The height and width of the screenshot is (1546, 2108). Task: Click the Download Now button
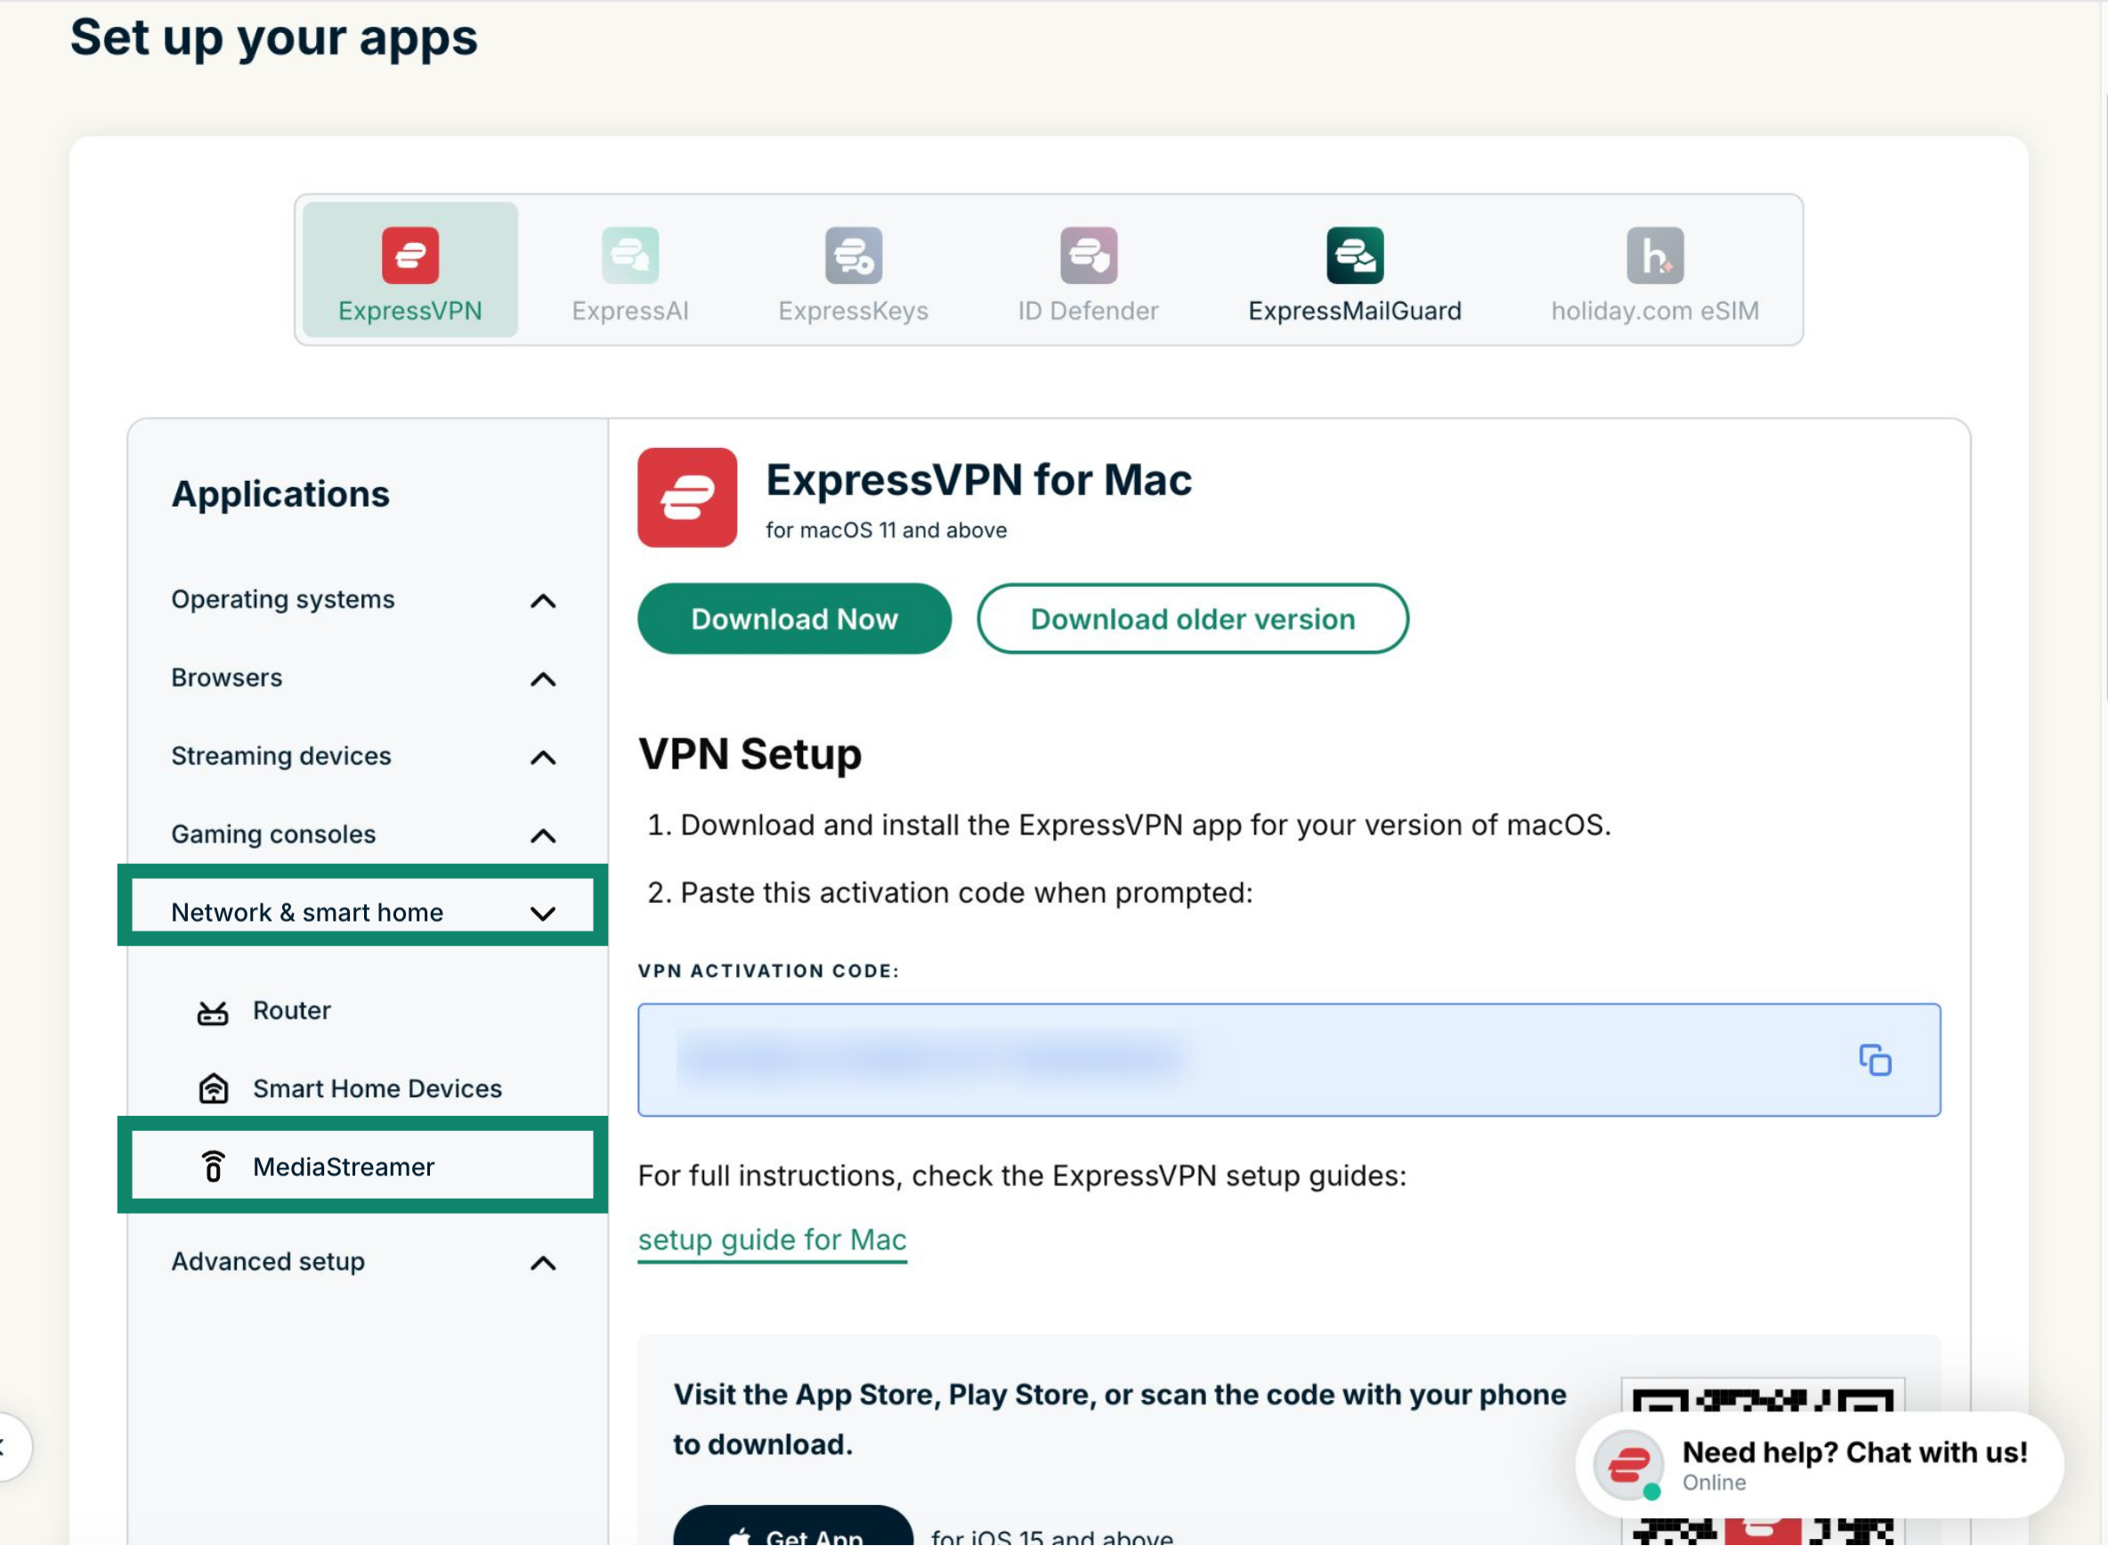(x=794, y=619)
